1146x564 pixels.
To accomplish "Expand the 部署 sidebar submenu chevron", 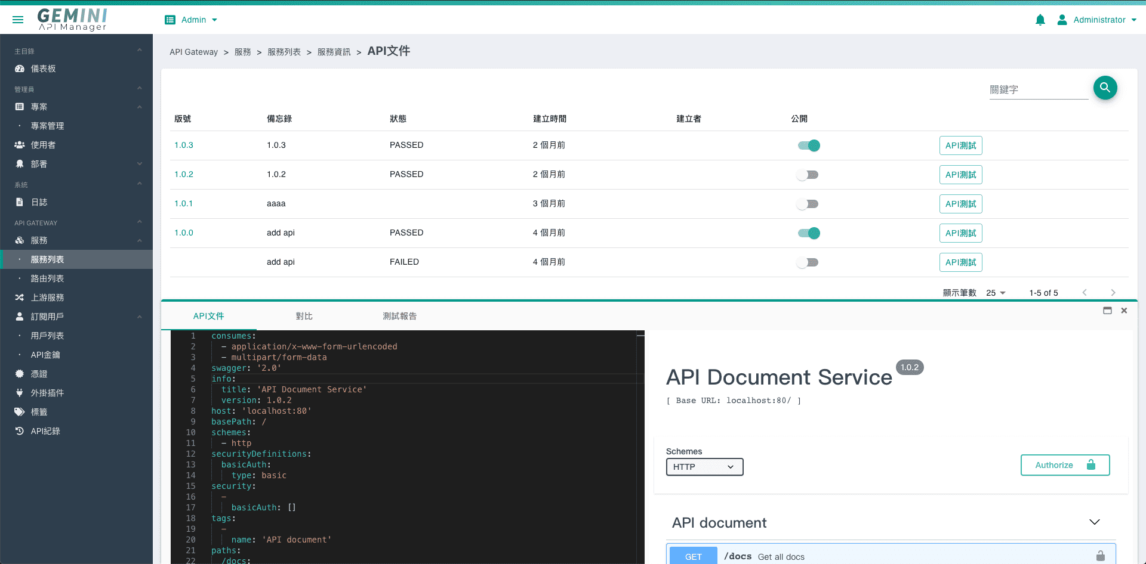I will point(139,164).
